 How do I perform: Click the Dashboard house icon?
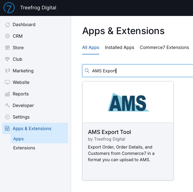(x=7, y=24)
